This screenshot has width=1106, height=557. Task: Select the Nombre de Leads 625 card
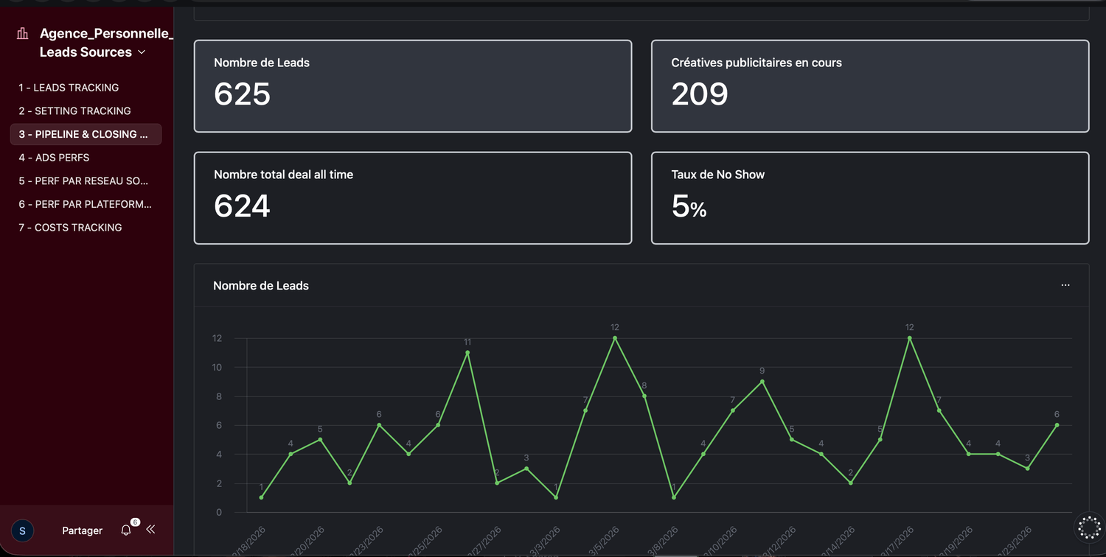coord(413,86)
